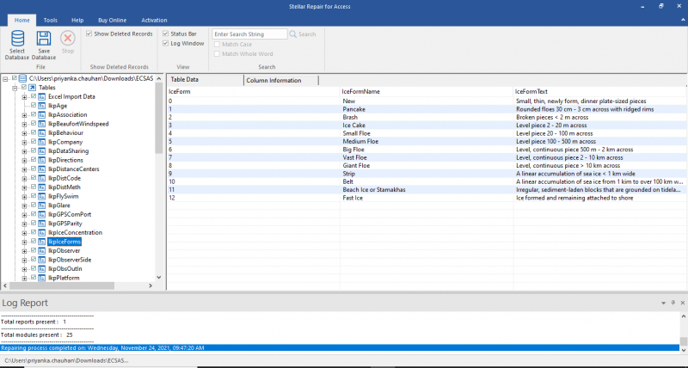Viewport: 688px width, 368px height.
Task: Click the search magnifier icon
Action: click(x=293, y=34)
